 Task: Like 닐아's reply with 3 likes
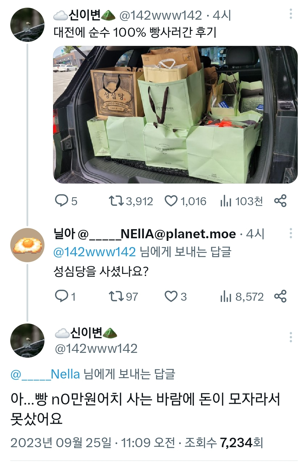tap(171, 296)
